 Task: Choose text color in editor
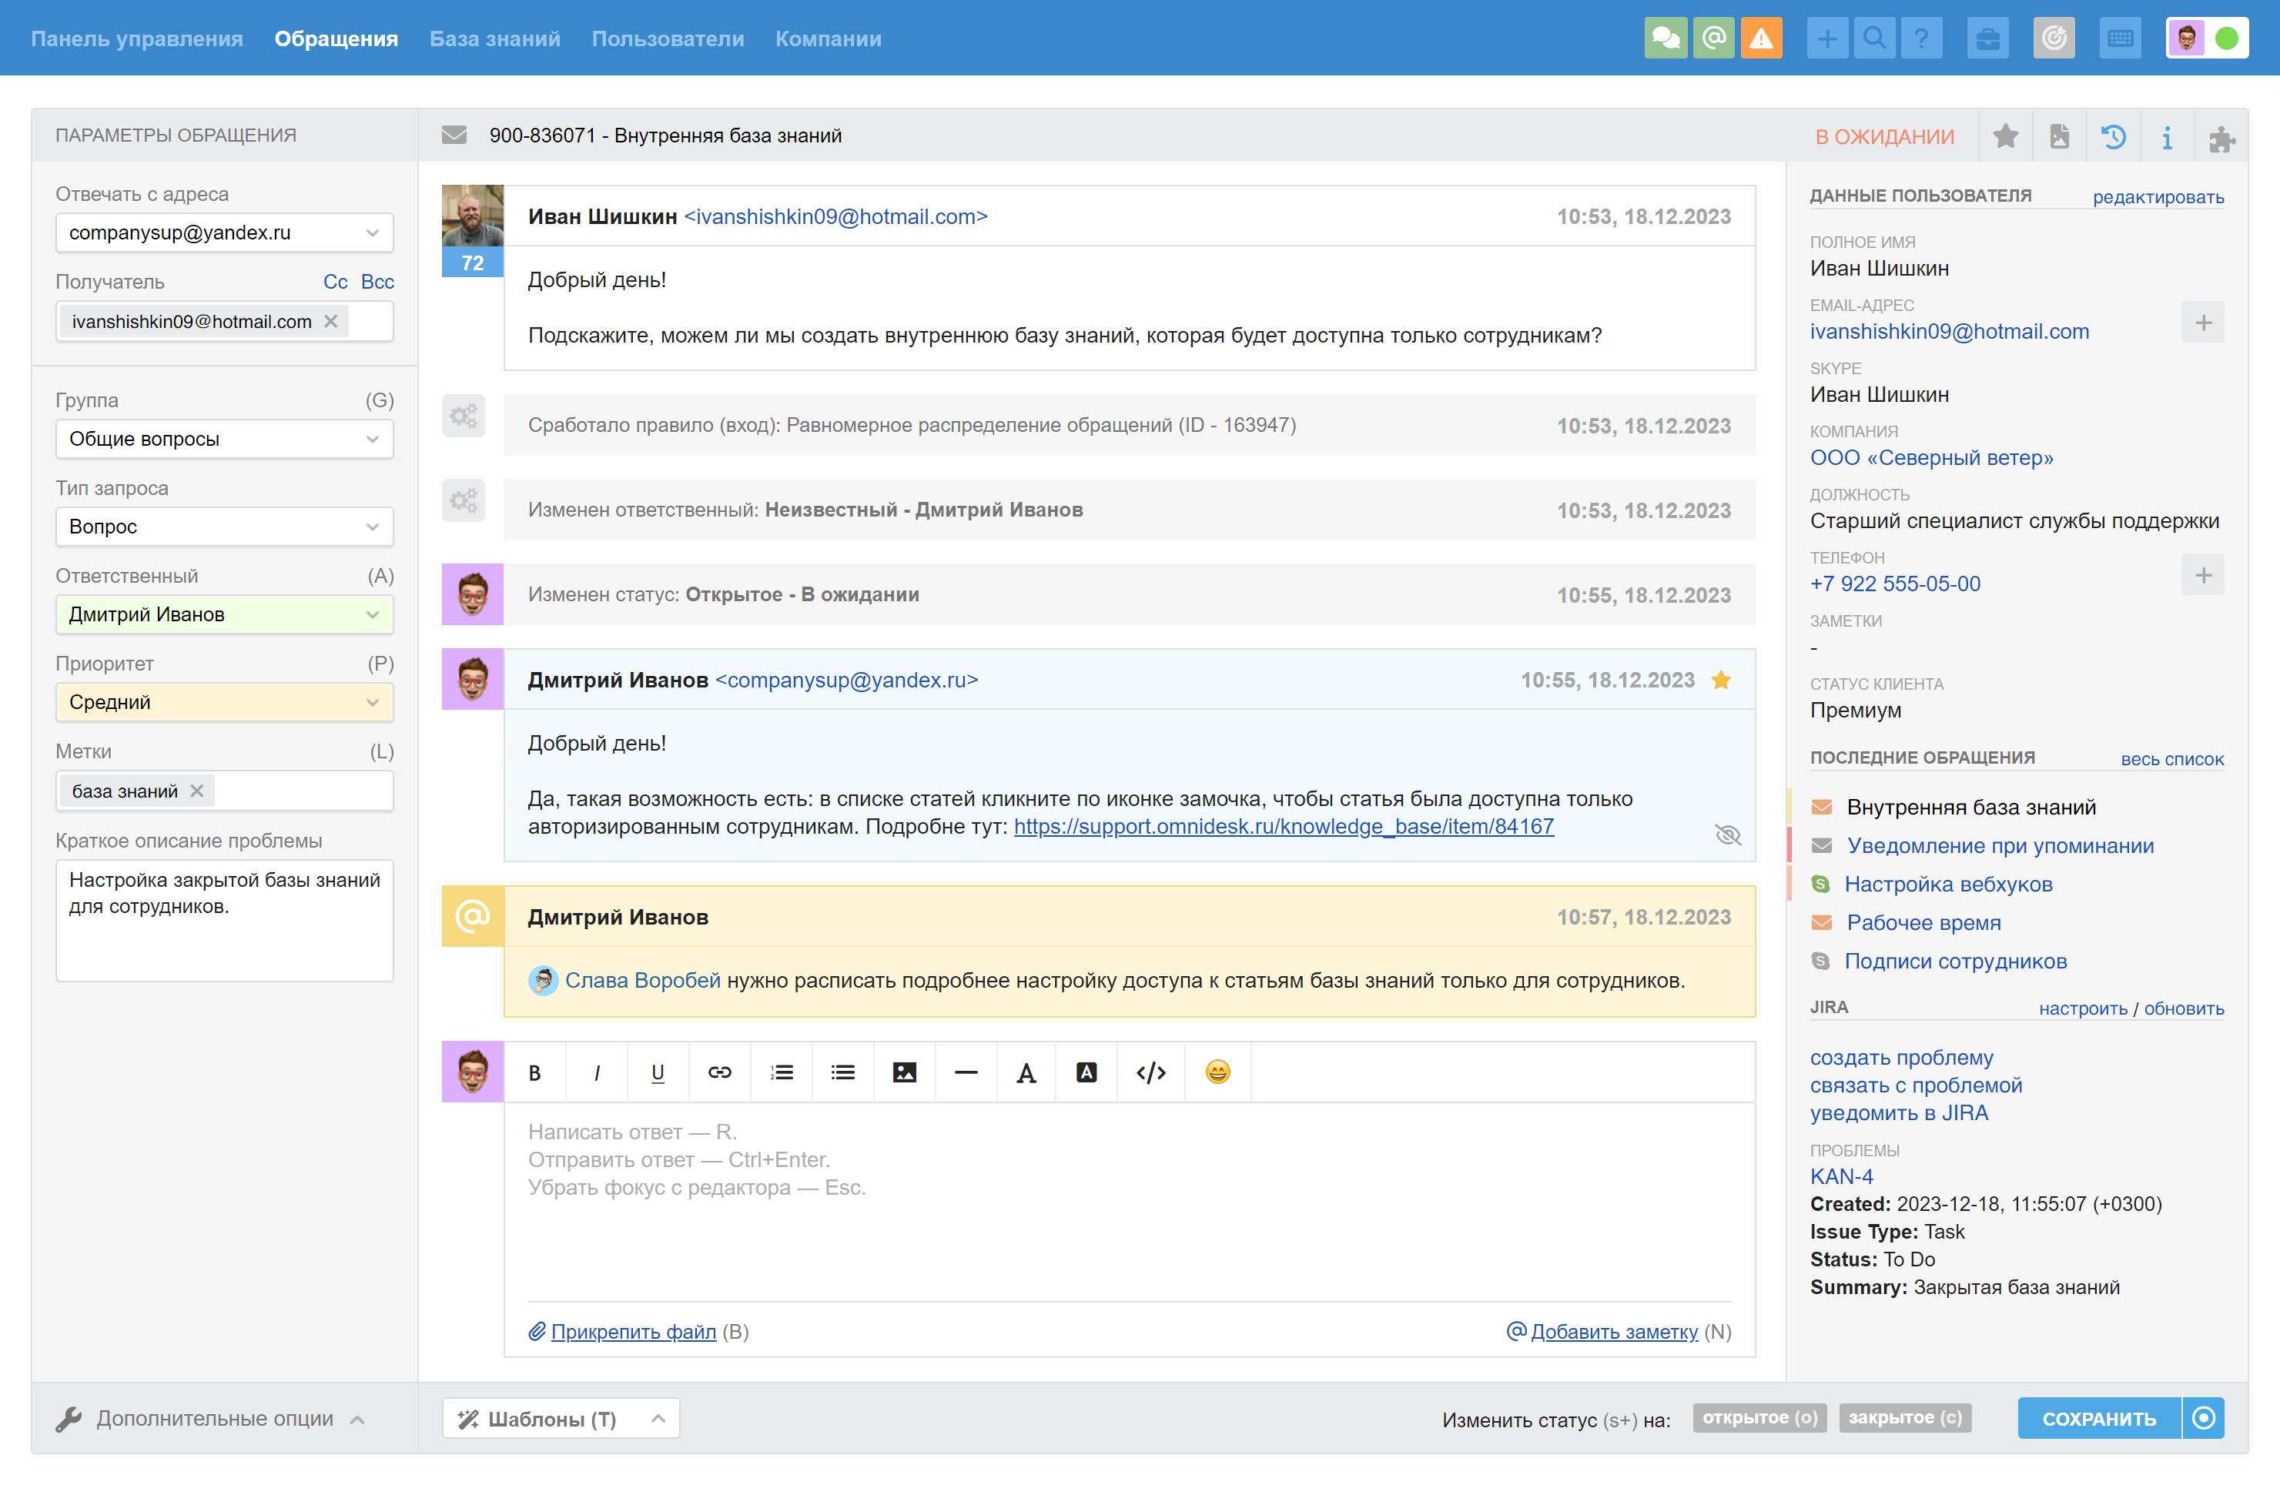point(1026,1072)
